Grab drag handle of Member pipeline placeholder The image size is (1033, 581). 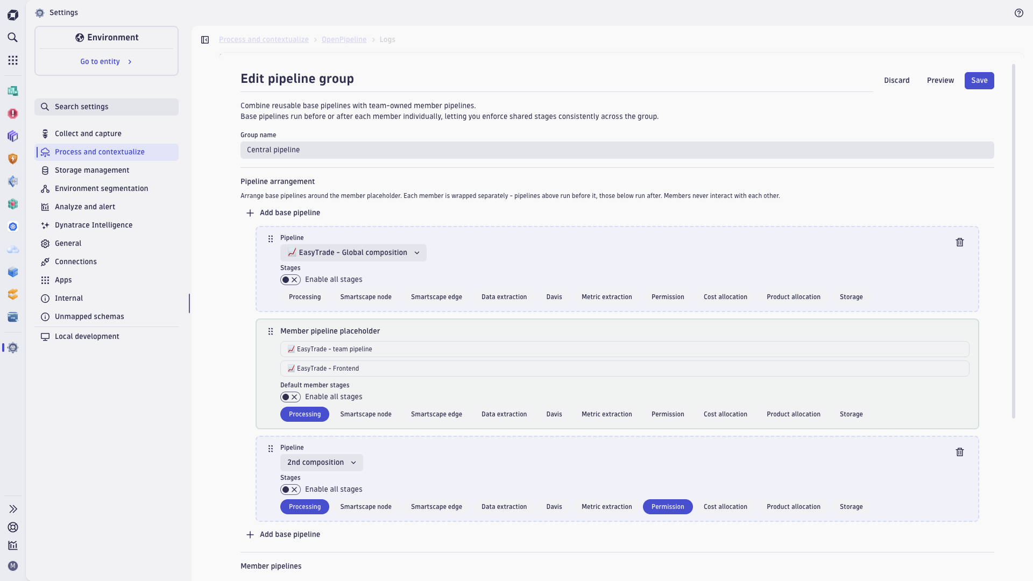click(x=271, y=331)
